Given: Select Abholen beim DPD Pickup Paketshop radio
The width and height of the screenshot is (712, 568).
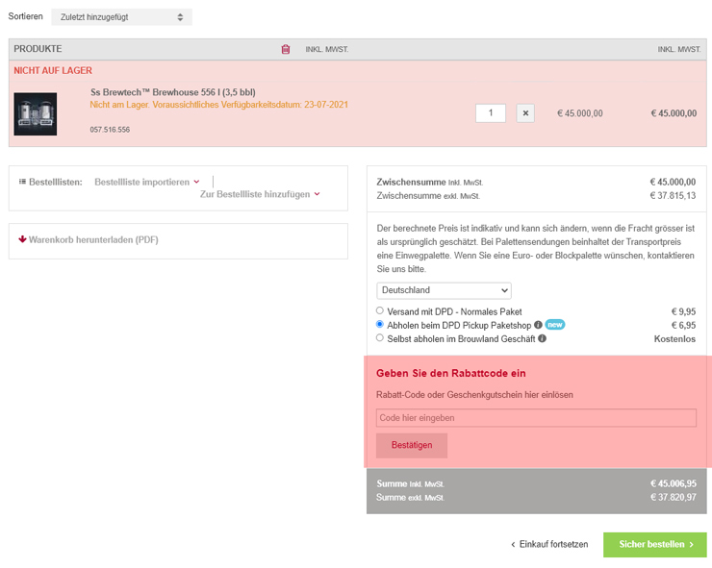Looking at the screenshot, I should click(380, 325).
